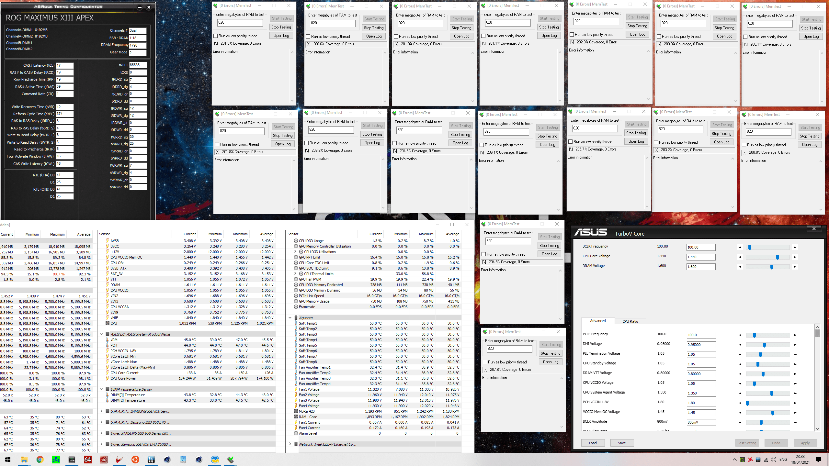Expand S.M.A.R.T. Samsung SSD 850 EVO group
The width and height of the screenshot is (829, 466).
pyautogui.click(x=102, y=422)
